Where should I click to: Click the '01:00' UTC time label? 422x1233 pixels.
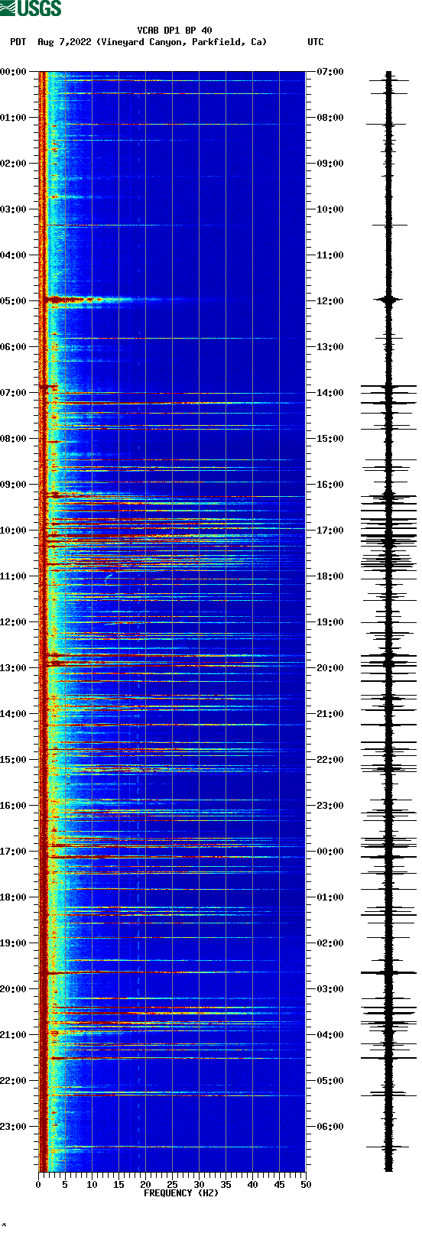(x=330, y=897)
